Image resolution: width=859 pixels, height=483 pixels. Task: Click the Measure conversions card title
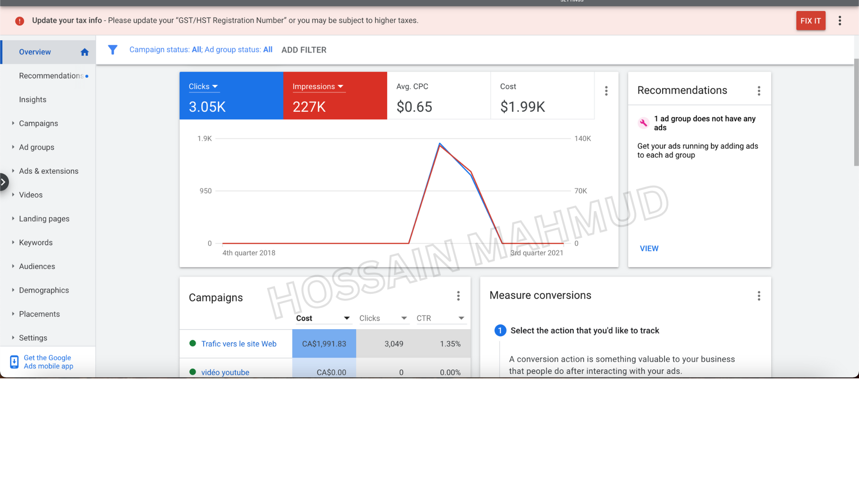540,295
